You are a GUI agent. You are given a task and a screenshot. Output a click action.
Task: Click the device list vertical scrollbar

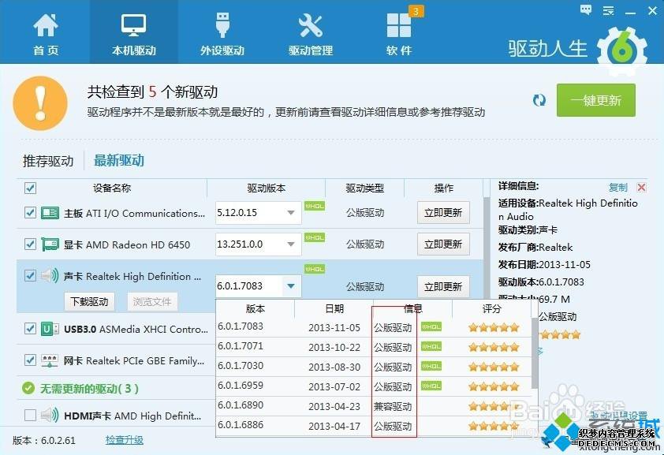[x=486, y=248]
